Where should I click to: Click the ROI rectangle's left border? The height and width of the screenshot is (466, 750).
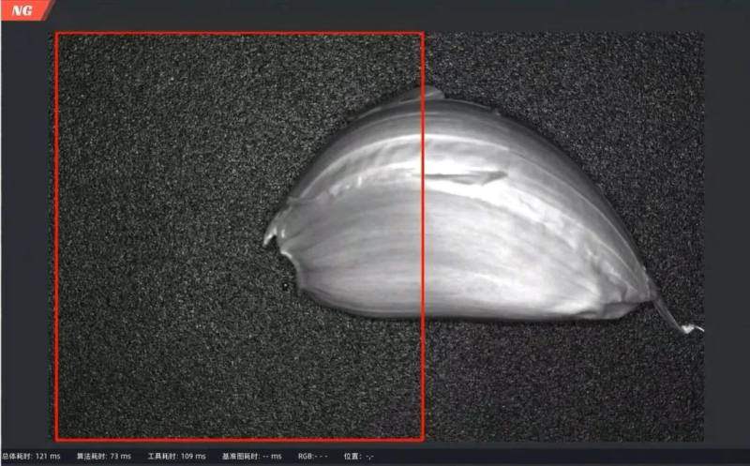click(56, 234)
